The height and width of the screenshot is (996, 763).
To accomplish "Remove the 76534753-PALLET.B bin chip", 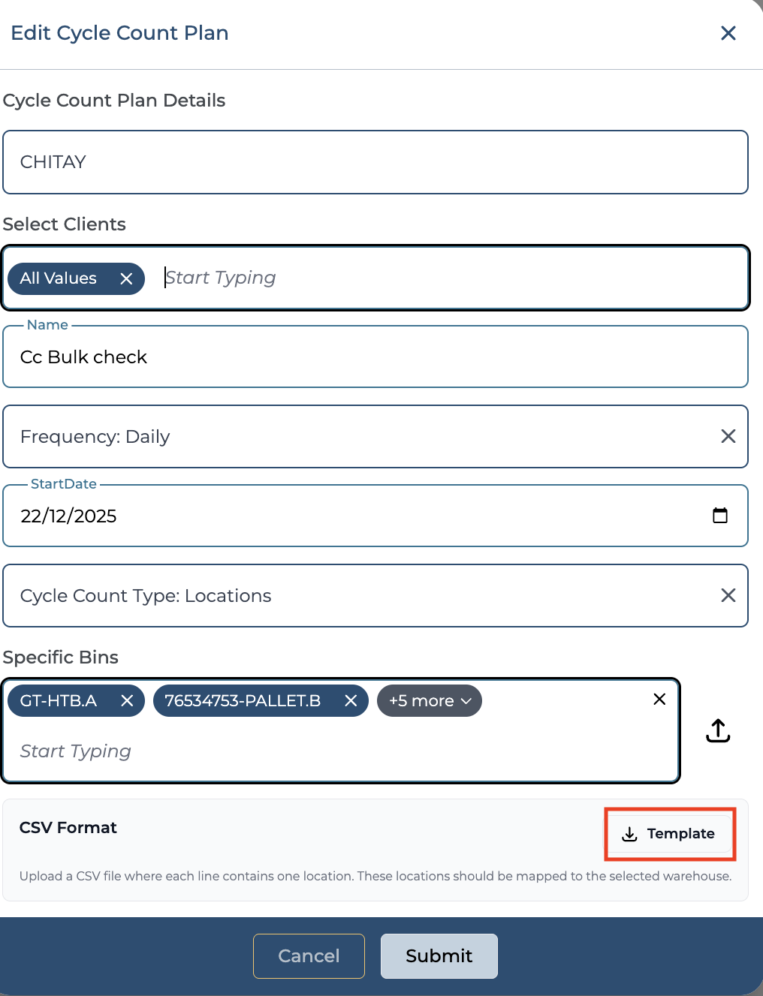I will (351, 700).
